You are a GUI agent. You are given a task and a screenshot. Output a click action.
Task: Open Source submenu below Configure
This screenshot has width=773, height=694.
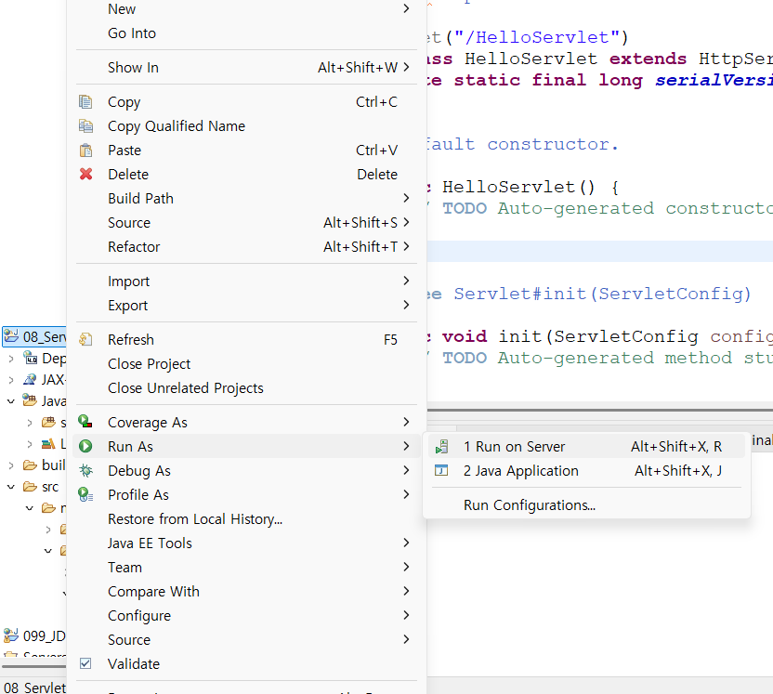pyautogui.click(x=246, y=640)
